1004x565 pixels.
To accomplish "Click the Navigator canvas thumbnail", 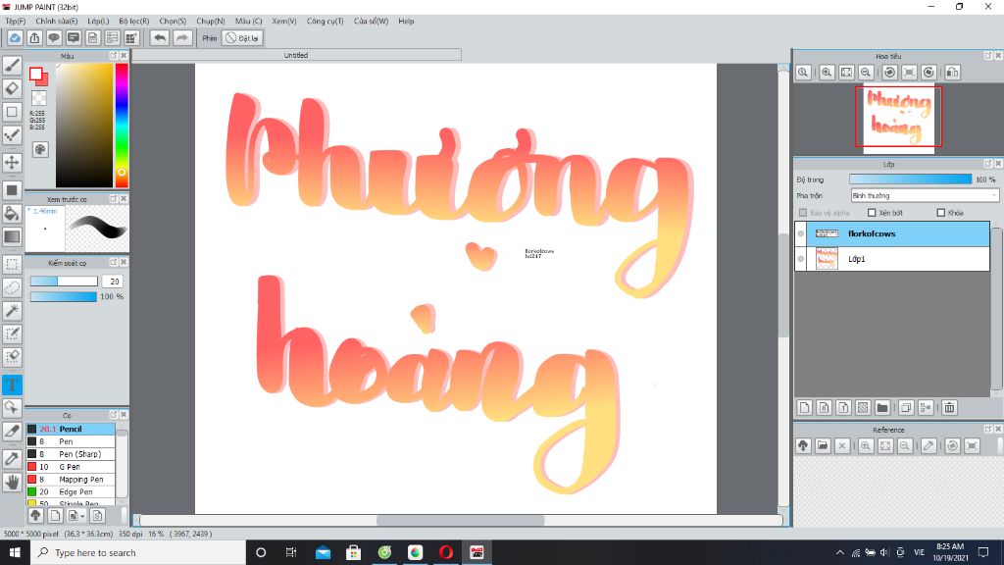I will point(898,118).
